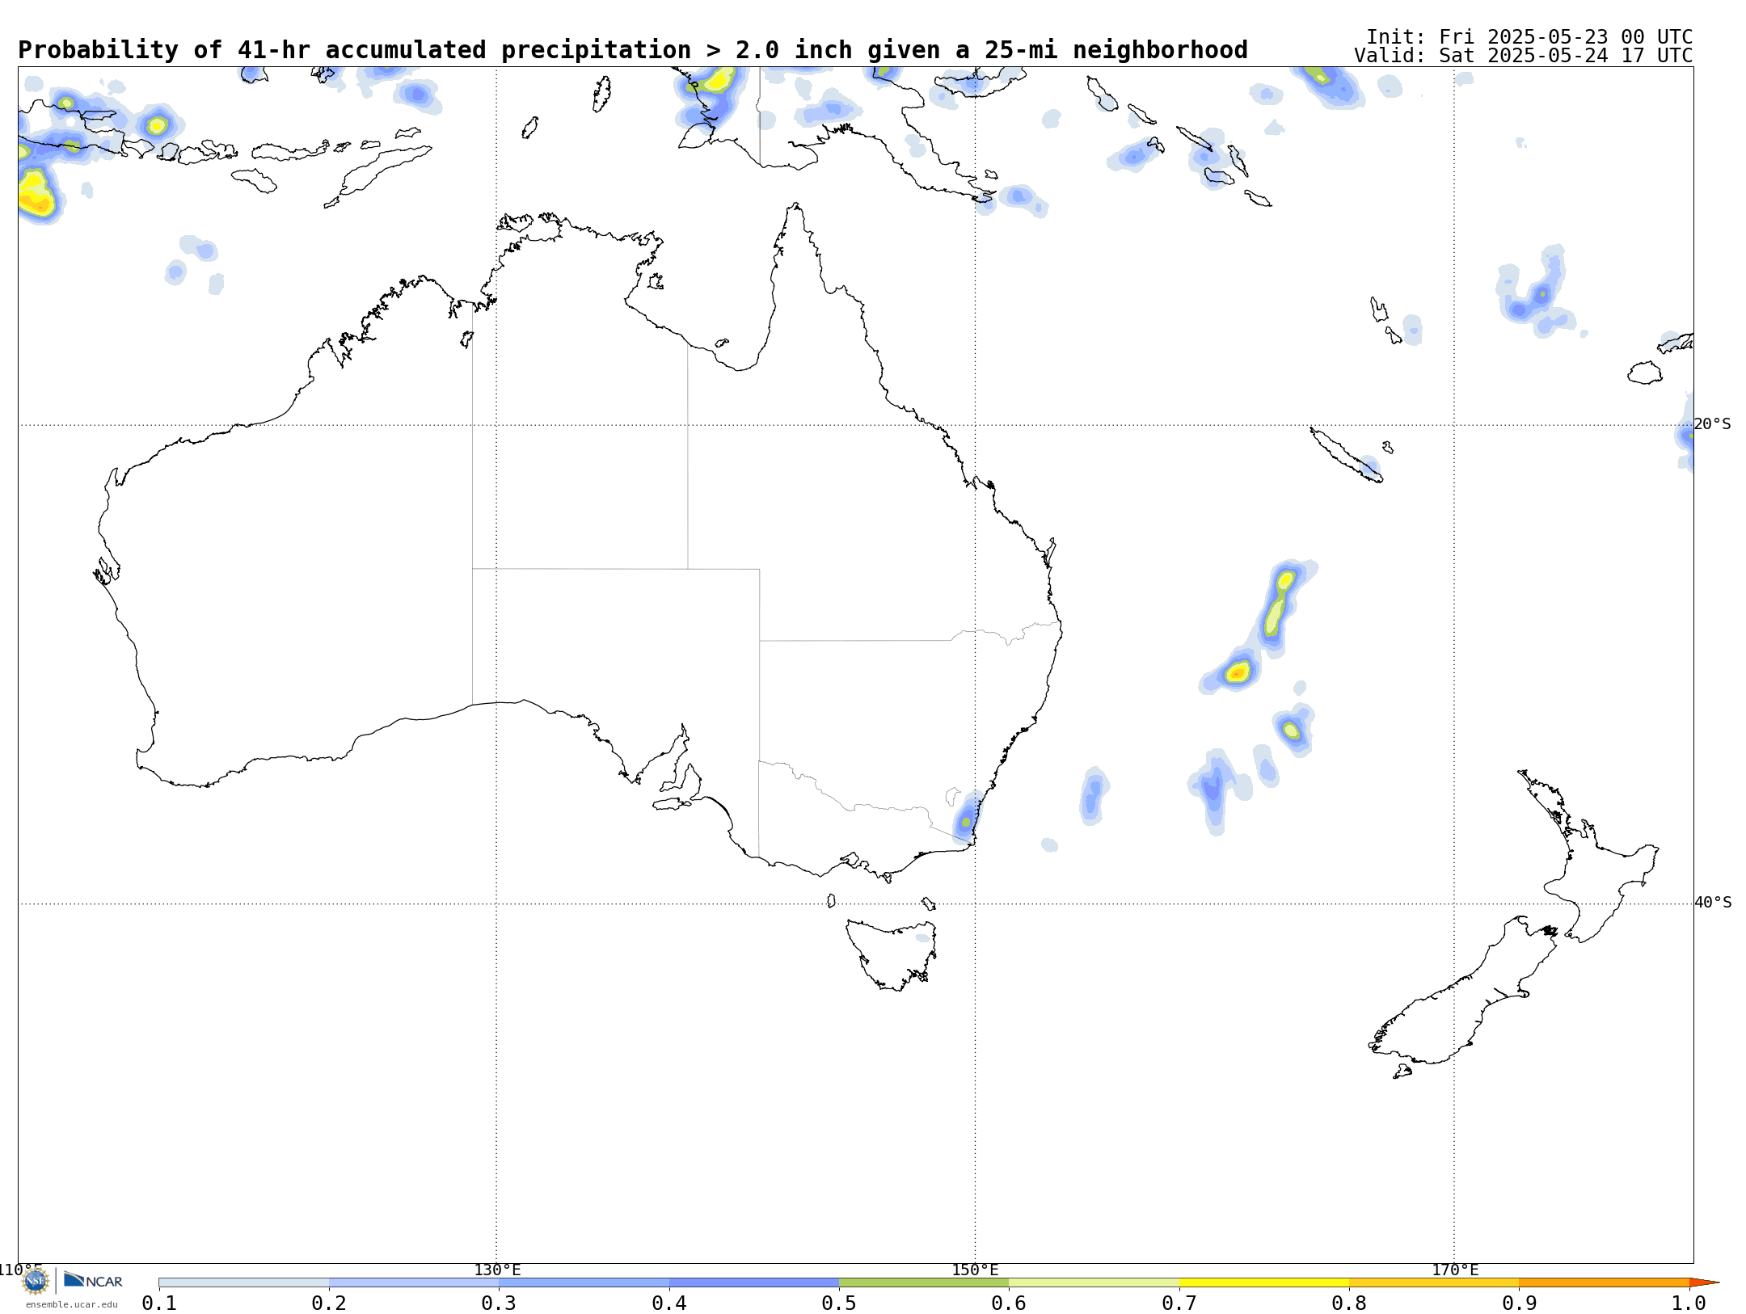Click the 20°S latitude label
Viewport: 1746px width, 1314px height.
[x=1712, y=424]
